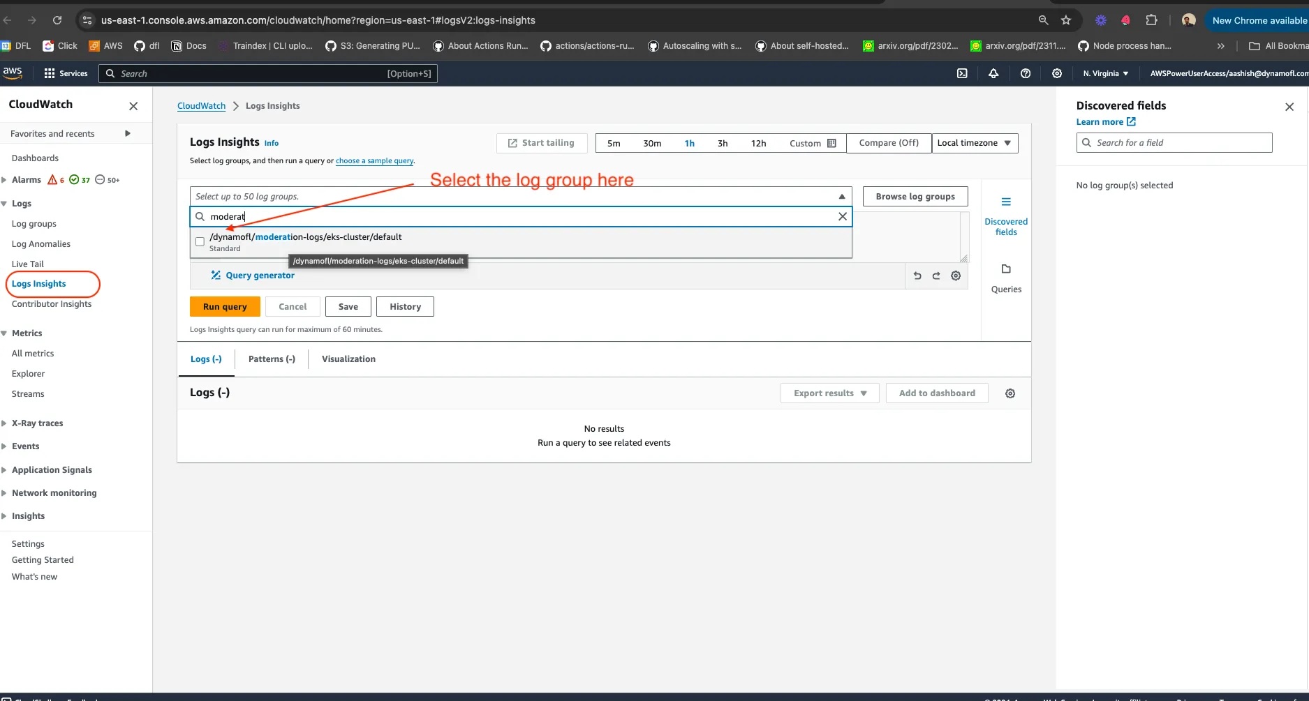Open the OK alarms count 37

click(80, 180)
